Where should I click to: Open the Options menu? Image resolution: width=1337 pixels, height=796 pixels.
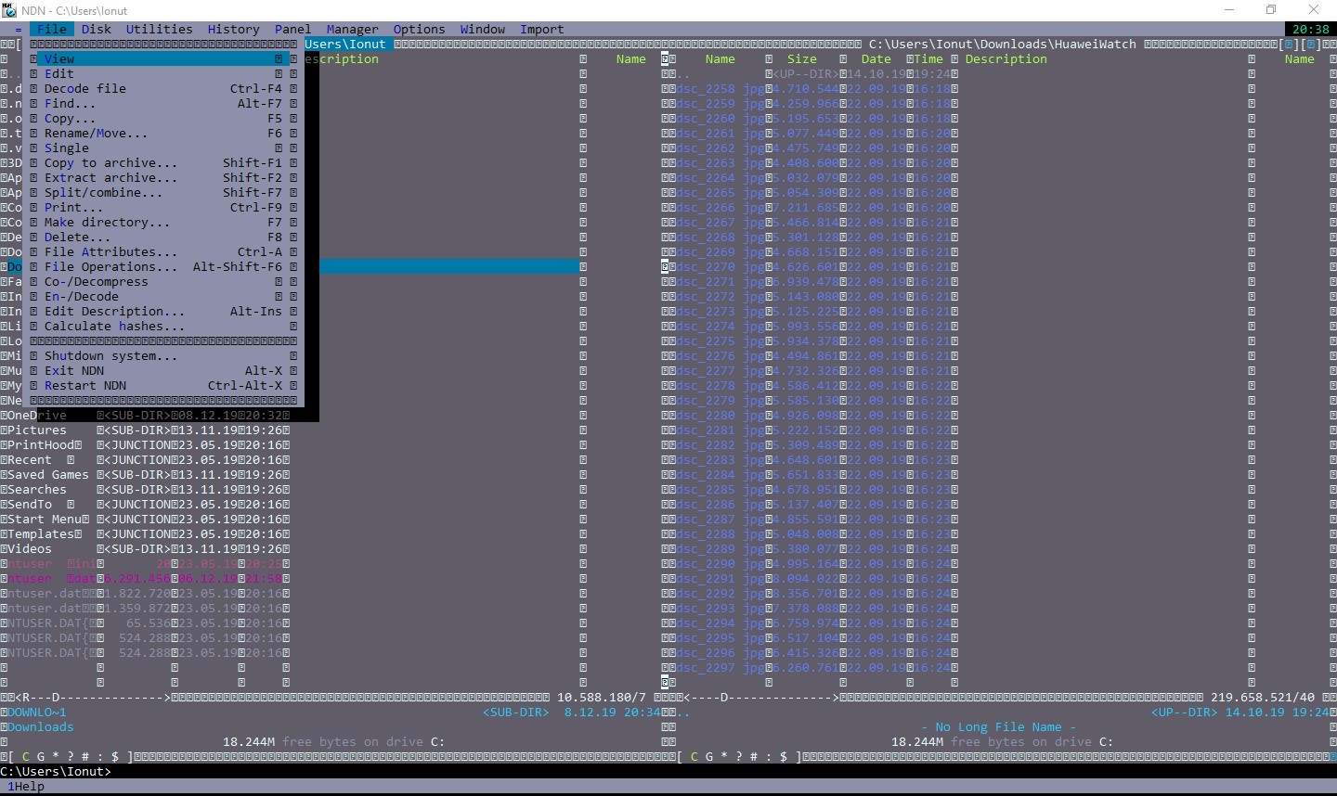pos(420,29)
